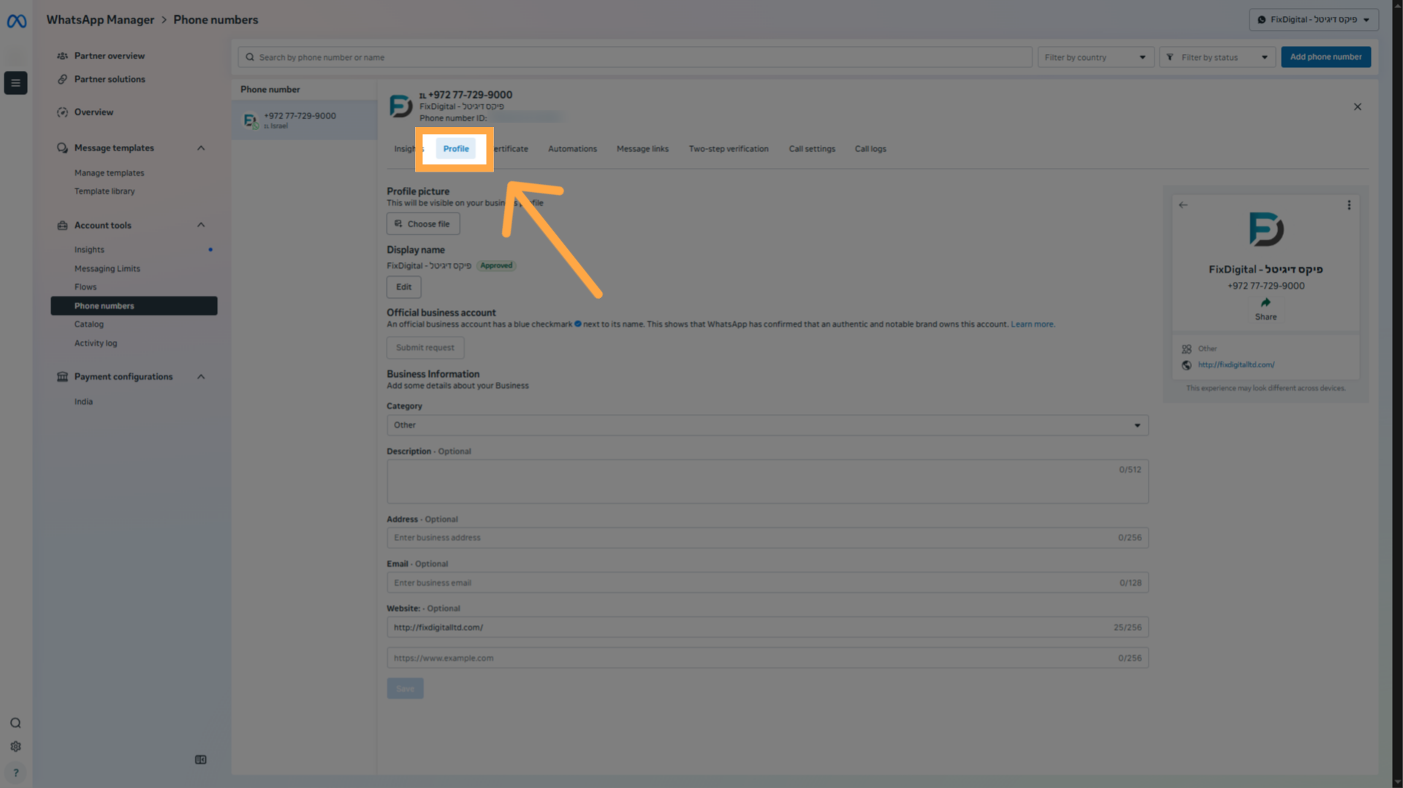
Task: Click the phone number search field
Action: click(635, 57)
